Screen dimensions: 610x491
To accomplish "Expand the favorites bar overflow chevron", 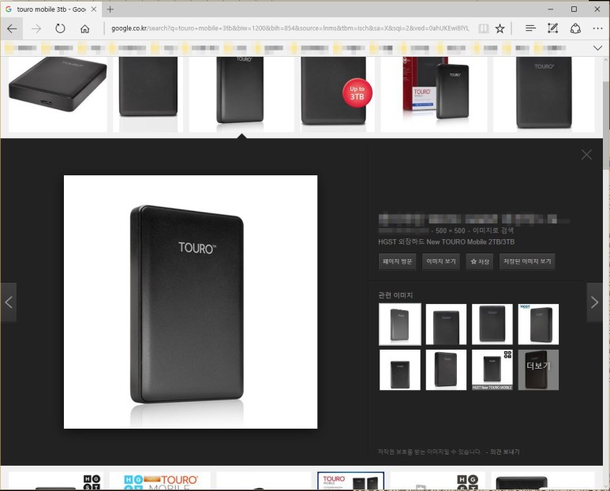I will 597,48.
